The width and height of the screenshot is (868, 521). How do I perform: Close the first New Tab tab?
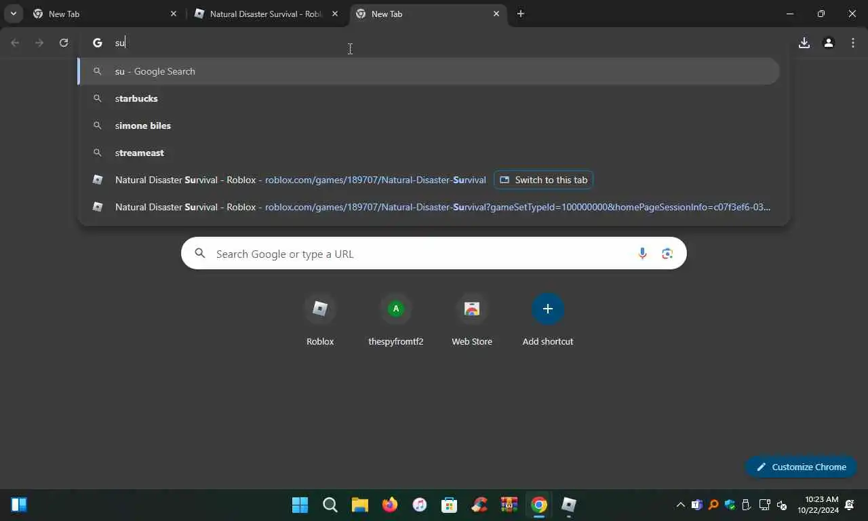click(x=173, y=14)
